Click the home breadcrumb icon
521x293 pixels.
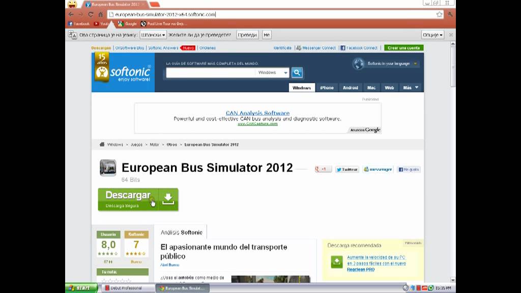coord(102,144)
